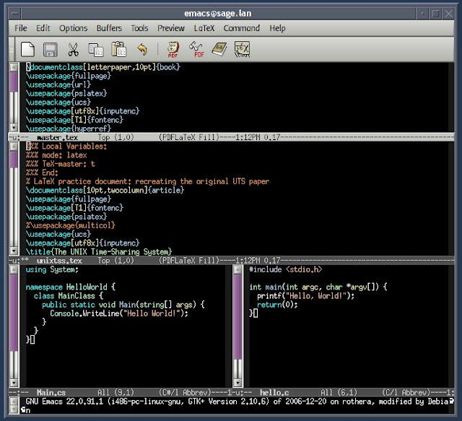Open the Buffers menu

109,28
